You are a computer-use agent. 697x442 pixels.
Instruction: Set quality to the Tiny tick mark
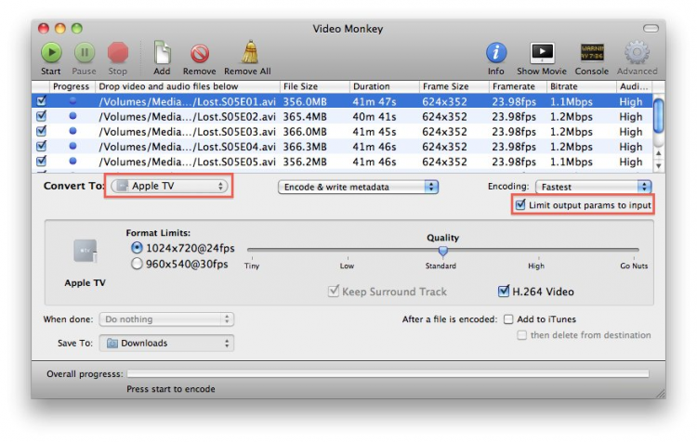pos(252,257)
